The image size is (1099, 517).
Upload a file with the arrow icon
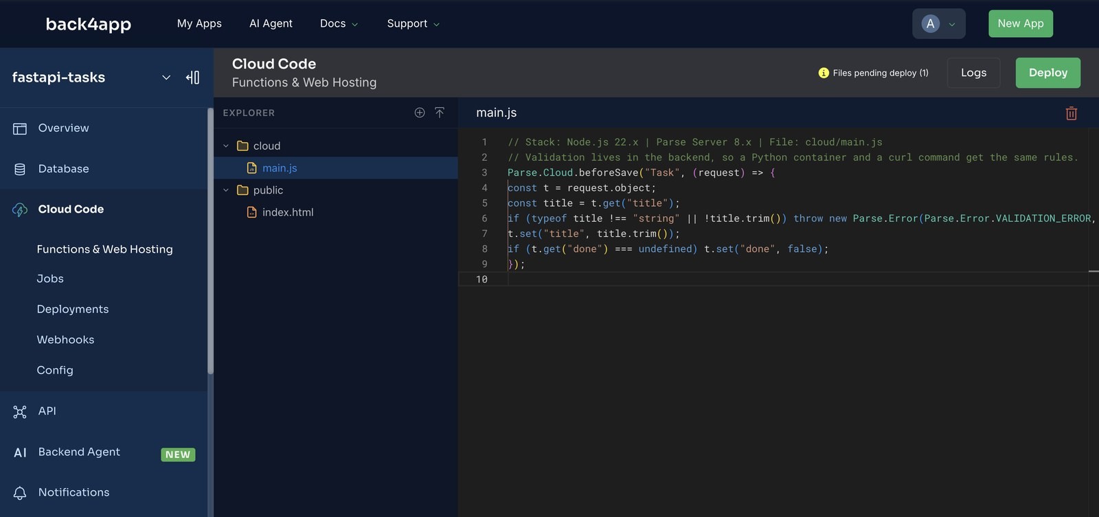point(440,113)
